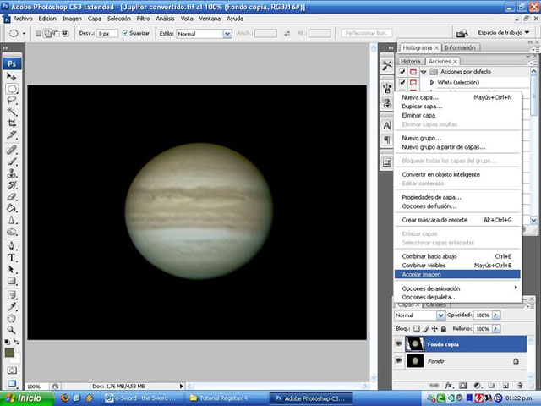
Task: Open status bar info arrow
Action: [x=181, y=386]
